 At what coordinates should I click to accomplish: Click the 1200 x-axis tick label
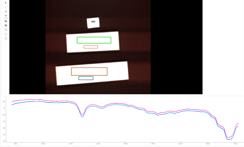click(x=98, y=144)
